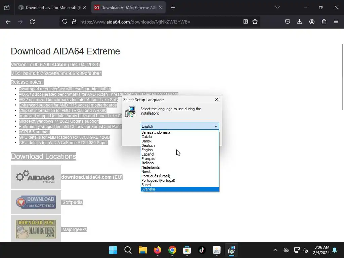The width and height of the screenshot is (344, 258).
Task: Click the AIDA64 logo download image
Action: click(x=36, y=177)
